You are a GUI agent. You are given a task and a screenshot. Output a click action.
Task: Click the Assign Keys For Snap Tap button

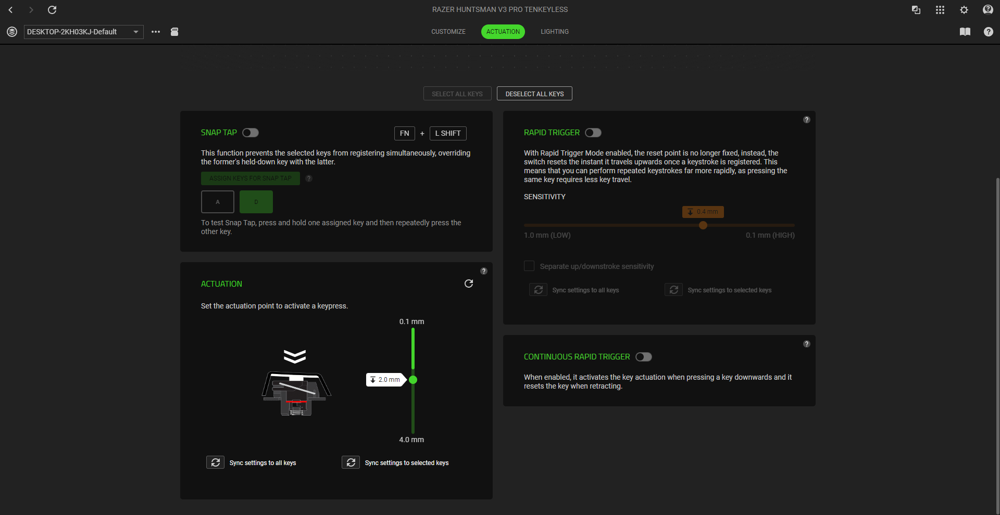click(x=251, y=178)
